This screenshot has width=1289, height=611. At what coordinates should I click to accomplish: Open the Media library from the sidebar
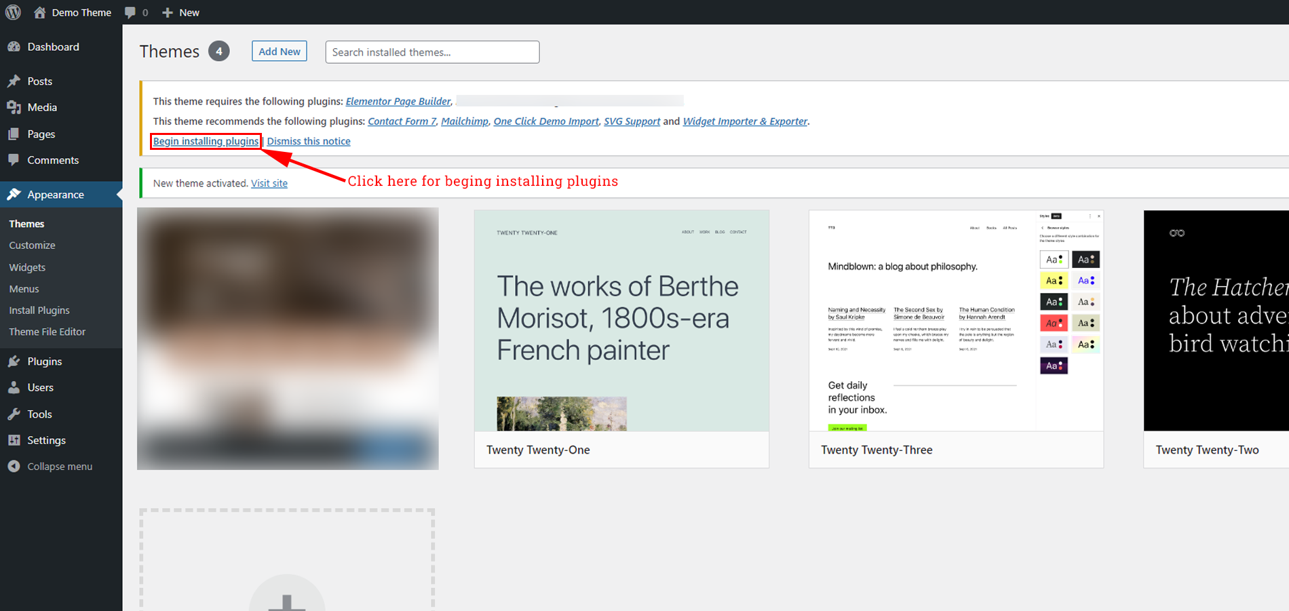pyautogui.click(x=15, y=107)
